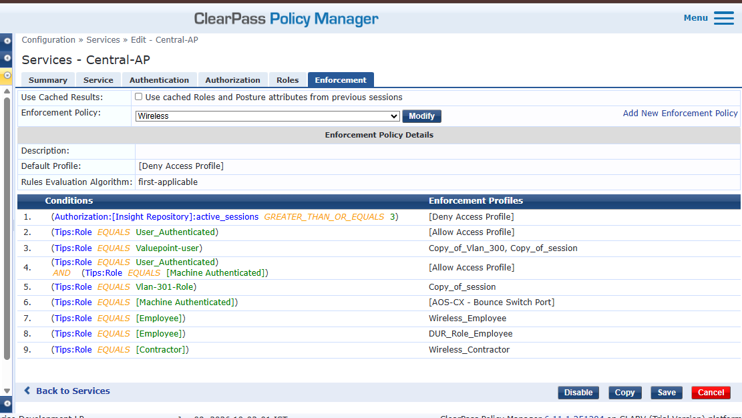Click the ClearPass Policy Manager logo

(286, 19)
